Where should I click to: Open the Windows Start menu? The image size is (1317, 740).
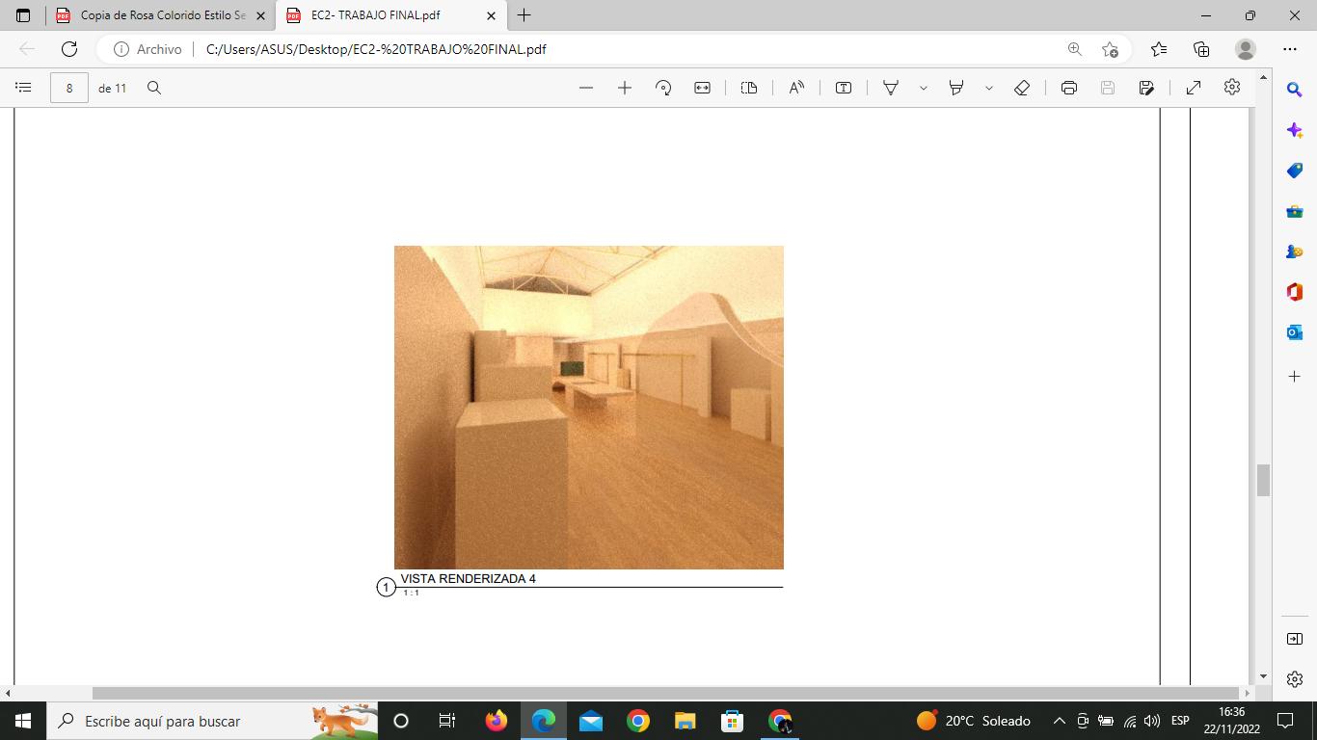22,721
